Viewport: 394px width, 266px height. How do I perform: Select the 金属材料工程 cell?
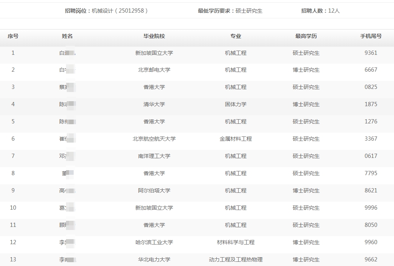click(236, 139)
